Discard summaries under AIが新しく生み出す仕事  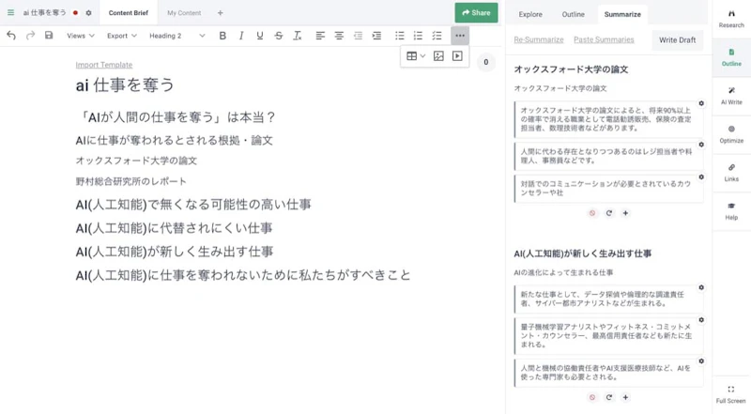[x=592, y=397]
